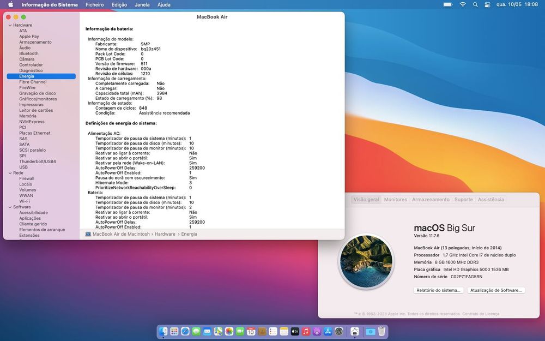This screenshot has height=341, width=545.
Task: Click the battery status icon
Action: click(x=448, y=4)
